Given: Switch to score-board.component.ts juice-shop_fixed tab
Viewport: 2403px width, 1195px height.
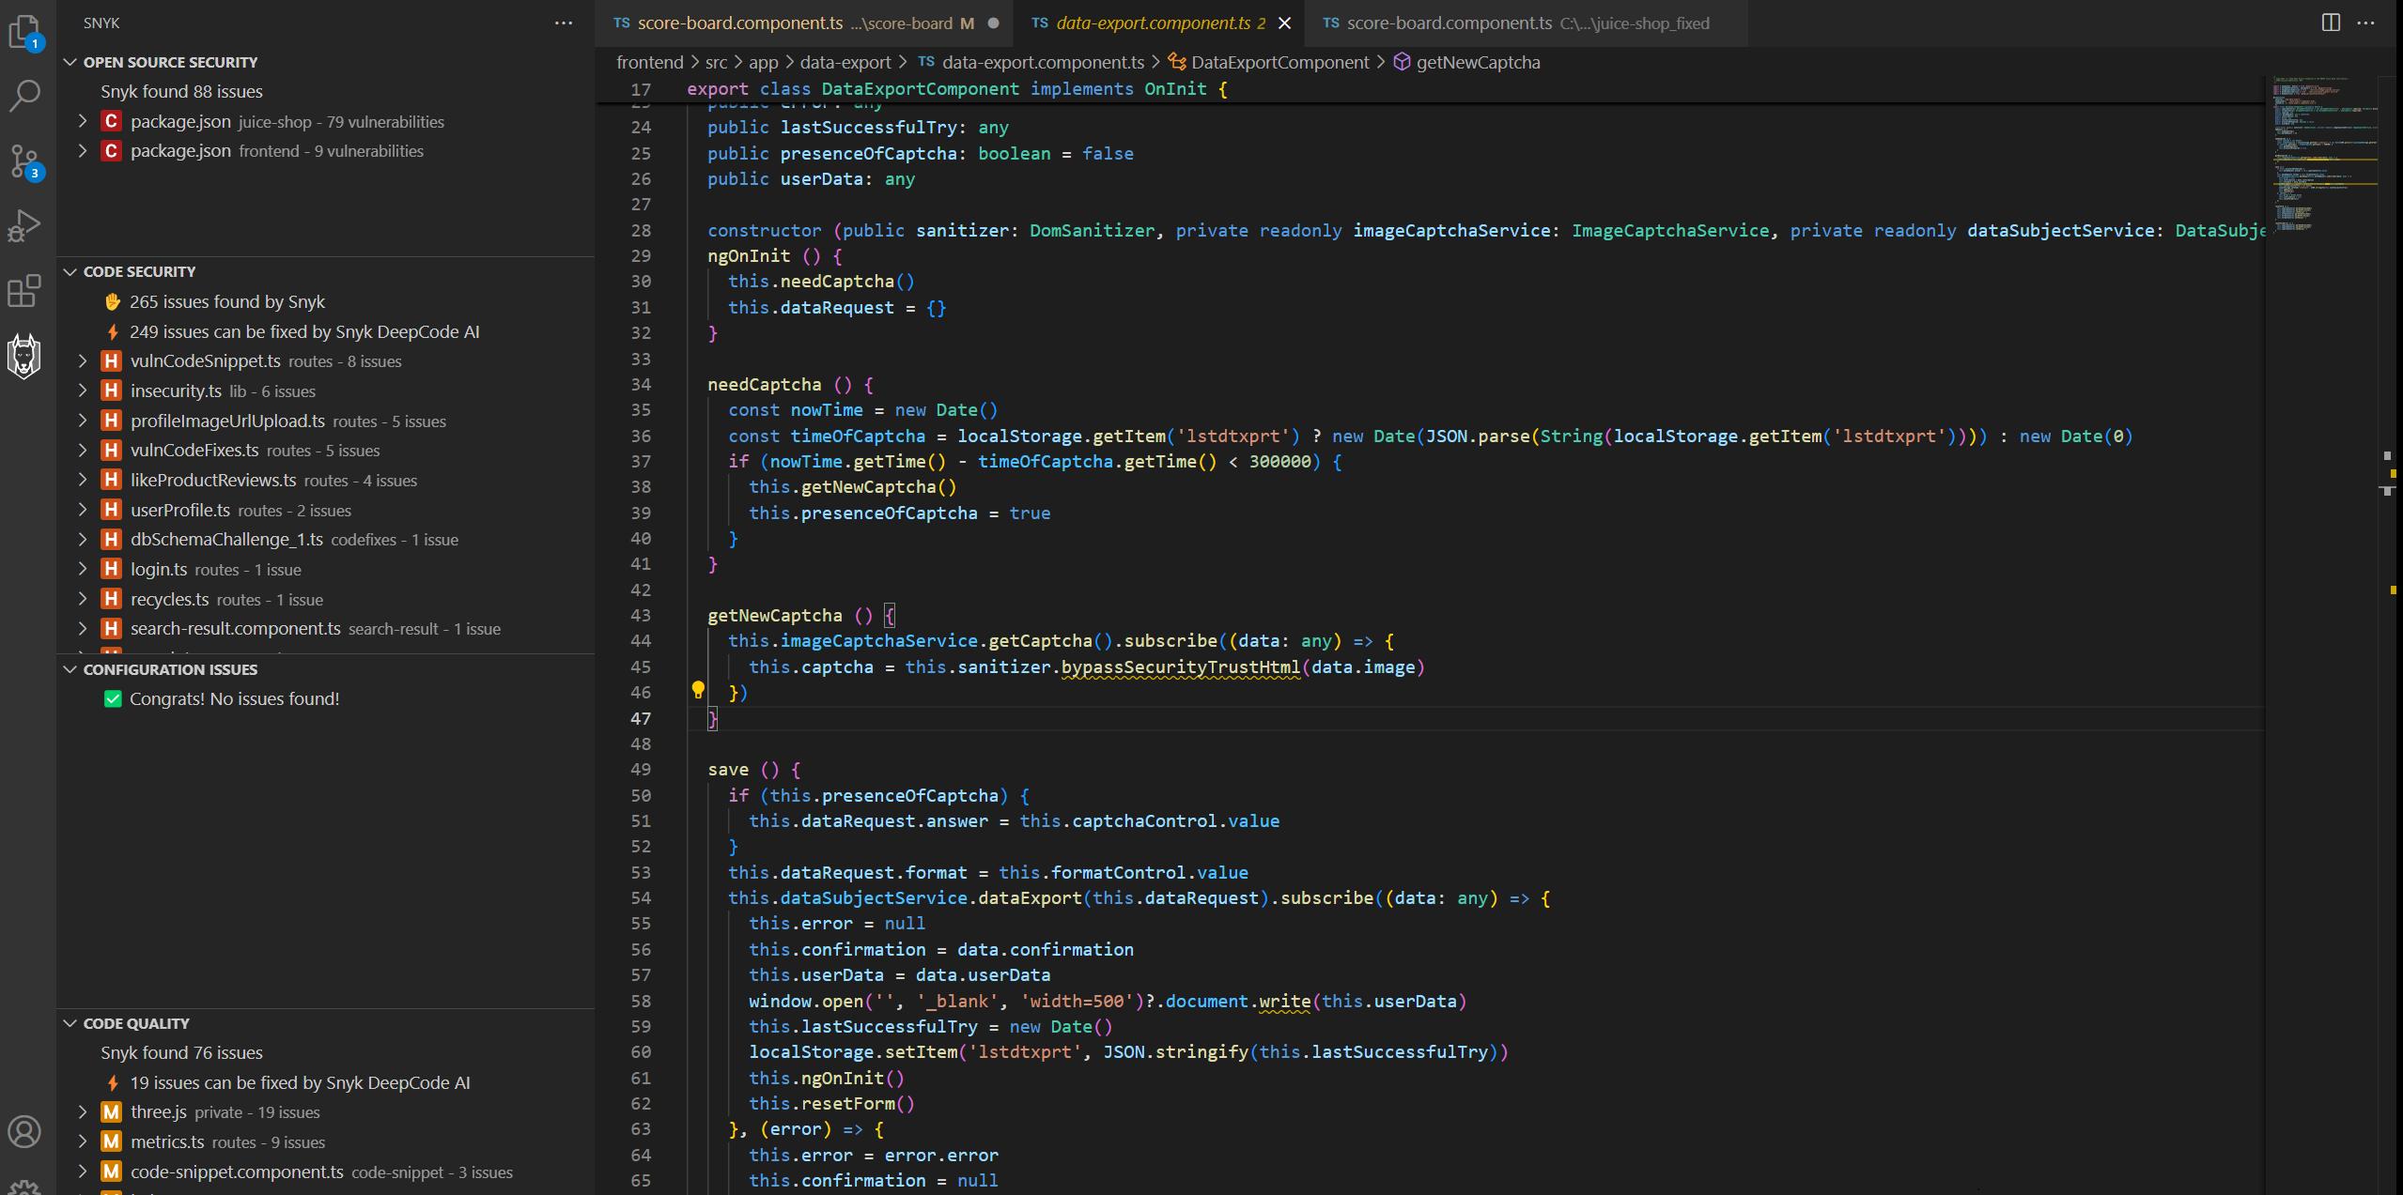Looking at the screenshot, I should [1527, 23].
